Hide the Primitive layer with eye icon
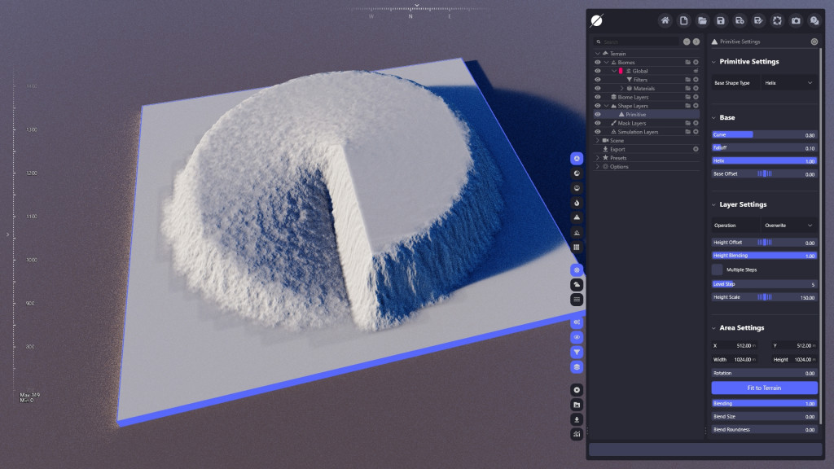Viewport: 834px width, 469px height. tap(597, 114)
